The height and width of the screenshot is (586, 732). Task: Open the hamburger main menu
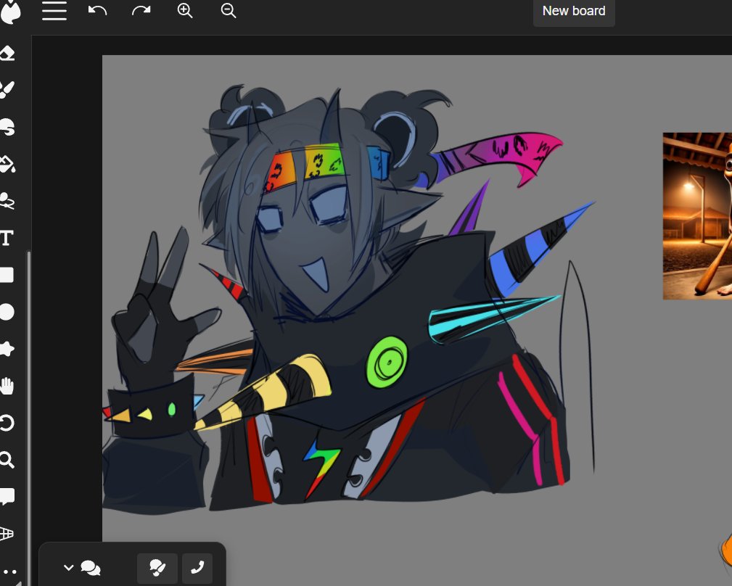pos(54,10)
